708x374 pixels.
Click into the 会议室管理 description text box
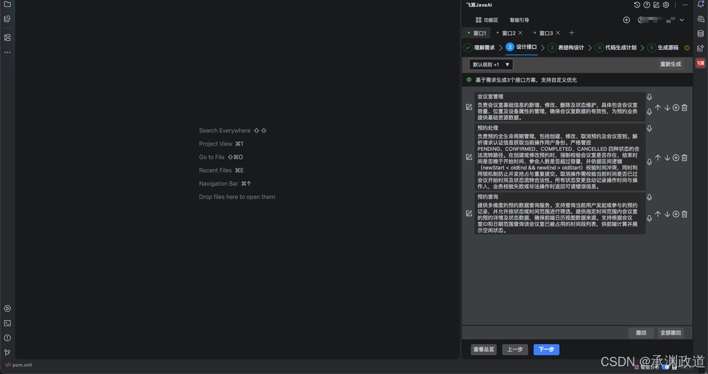[559, 111]
